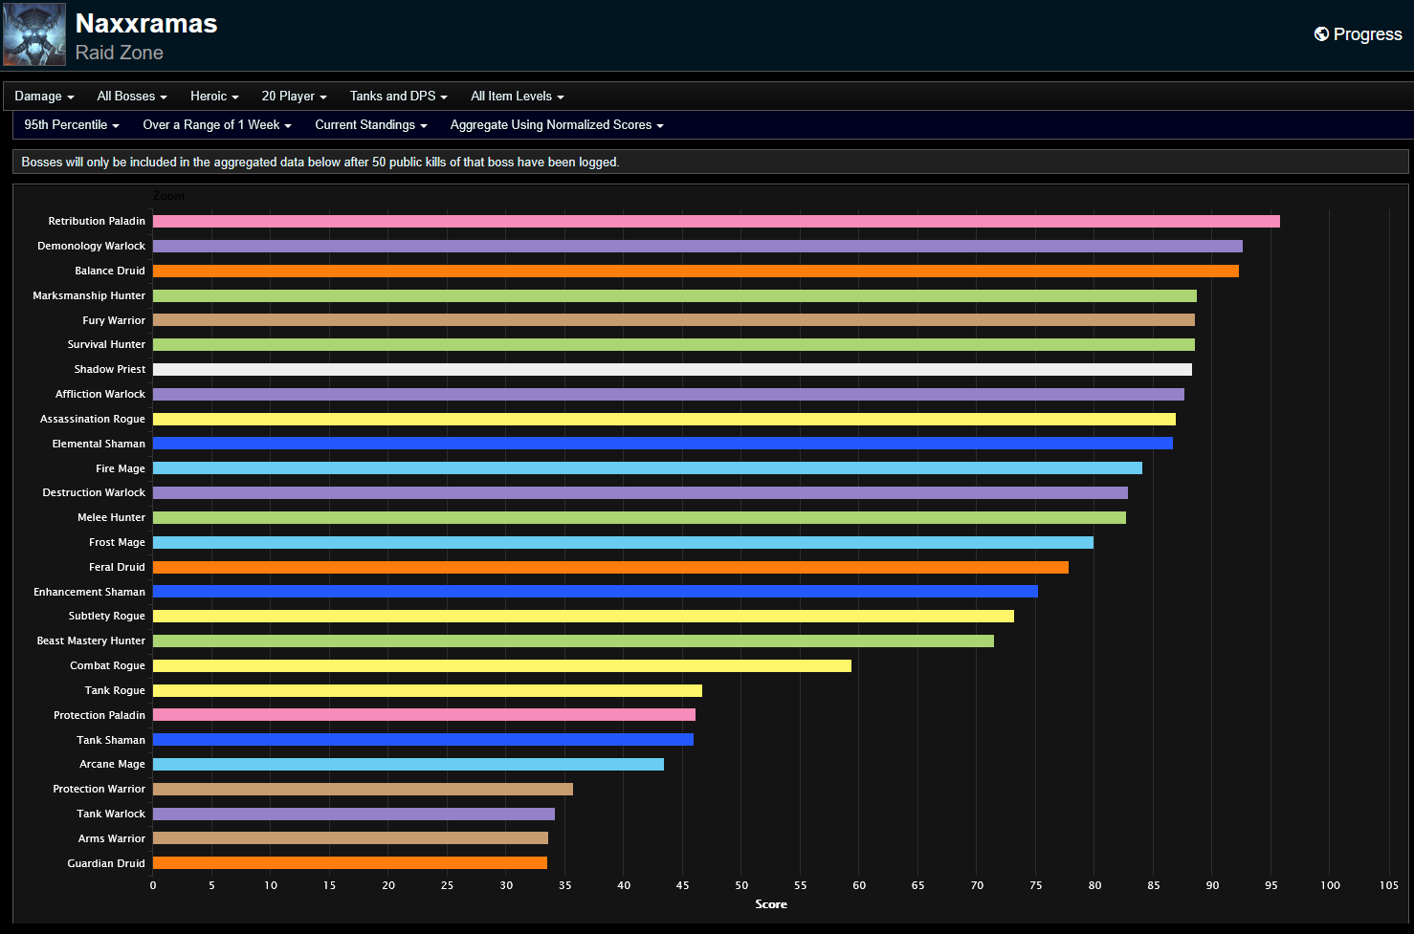This screenshot has height=934, width=1414.
Task: Open the Damage metric dropdown
Action: (42, 96)
